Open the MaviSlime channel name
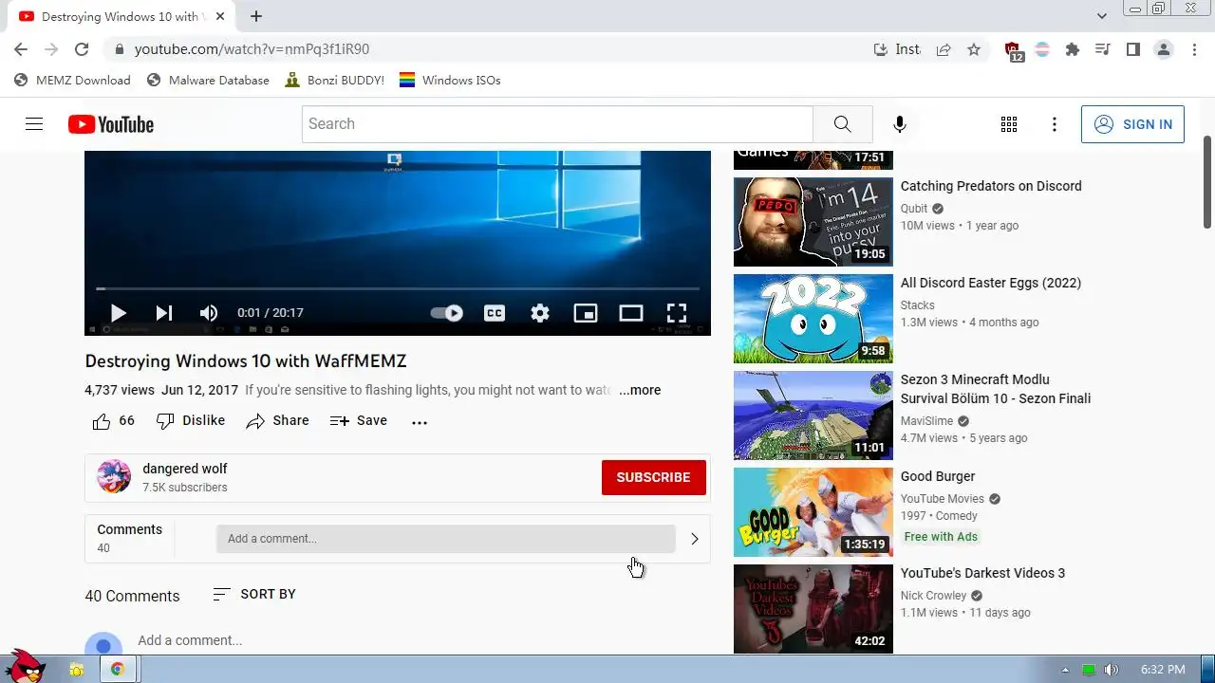 pyautogui.click(x=926, y=421)
